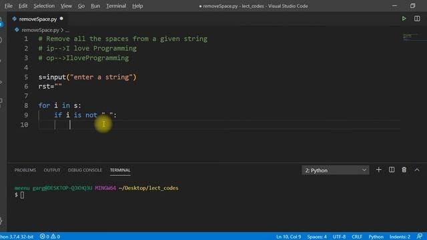Click the 'MINGW64' text in the terminal
The height and width of the screenshot is (240, 427).
pyautogui.click(x=105, y=188)
